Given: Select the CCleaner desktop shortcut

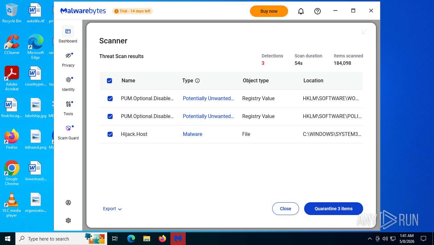Looking at the screenshot, I should pos(12,45).
